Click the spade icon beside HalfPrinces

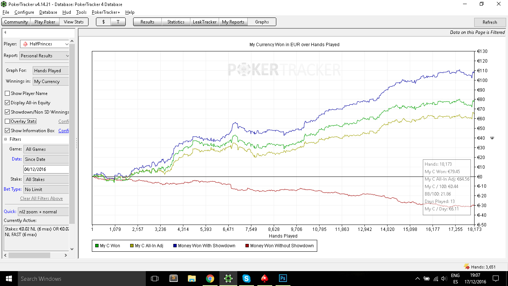click(x=25, y=44)
